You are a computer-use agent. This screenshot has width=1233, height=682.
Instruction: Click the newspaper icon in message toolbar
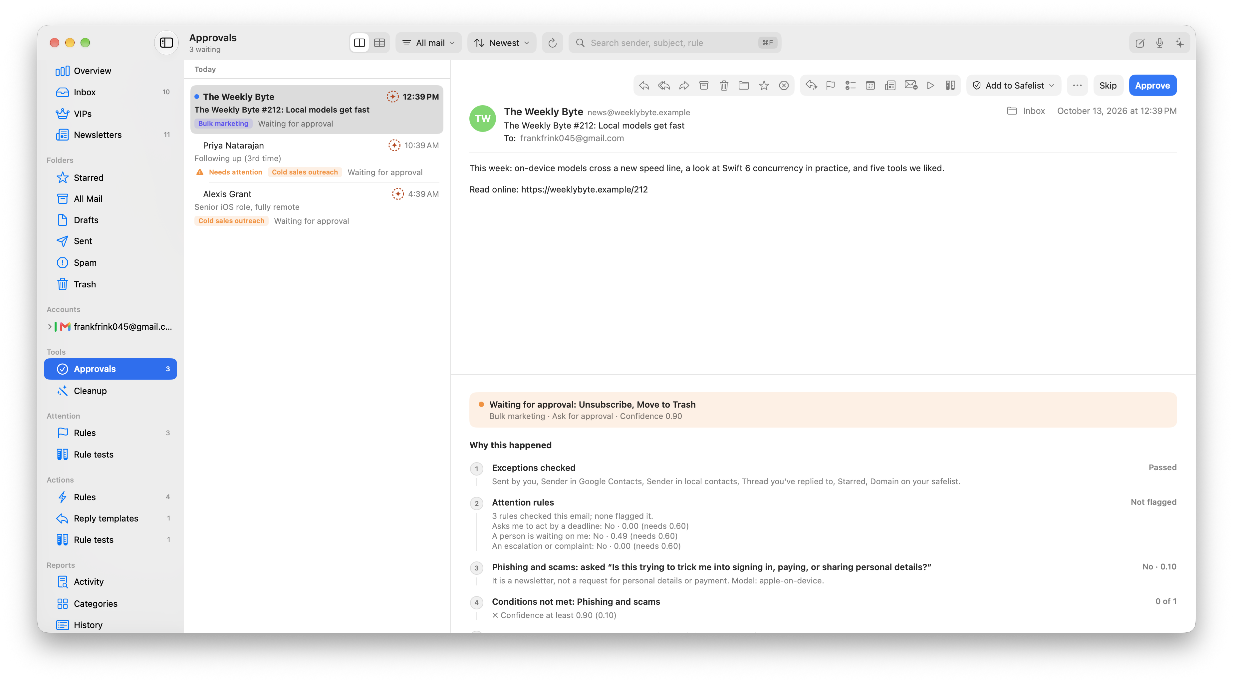click(890, 85)
